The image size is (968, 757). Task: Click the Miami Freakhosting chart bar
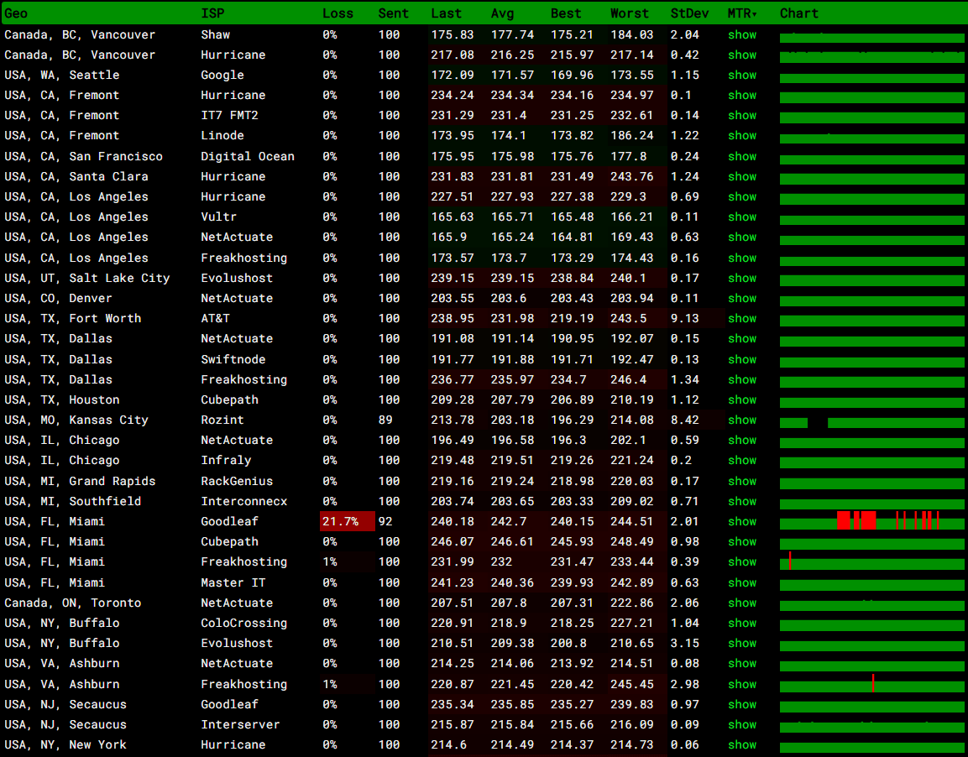point(871,561)
